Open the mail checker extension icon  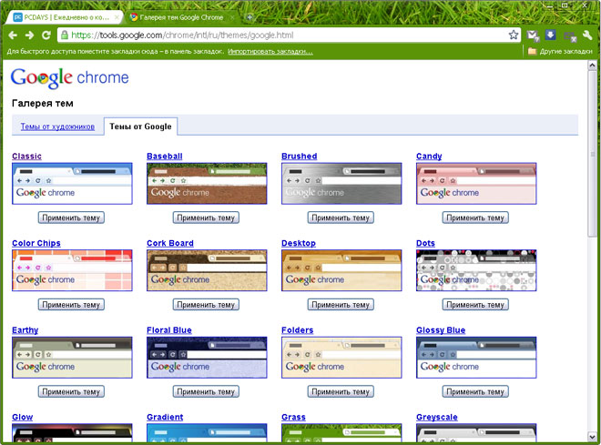pos(533,35)
